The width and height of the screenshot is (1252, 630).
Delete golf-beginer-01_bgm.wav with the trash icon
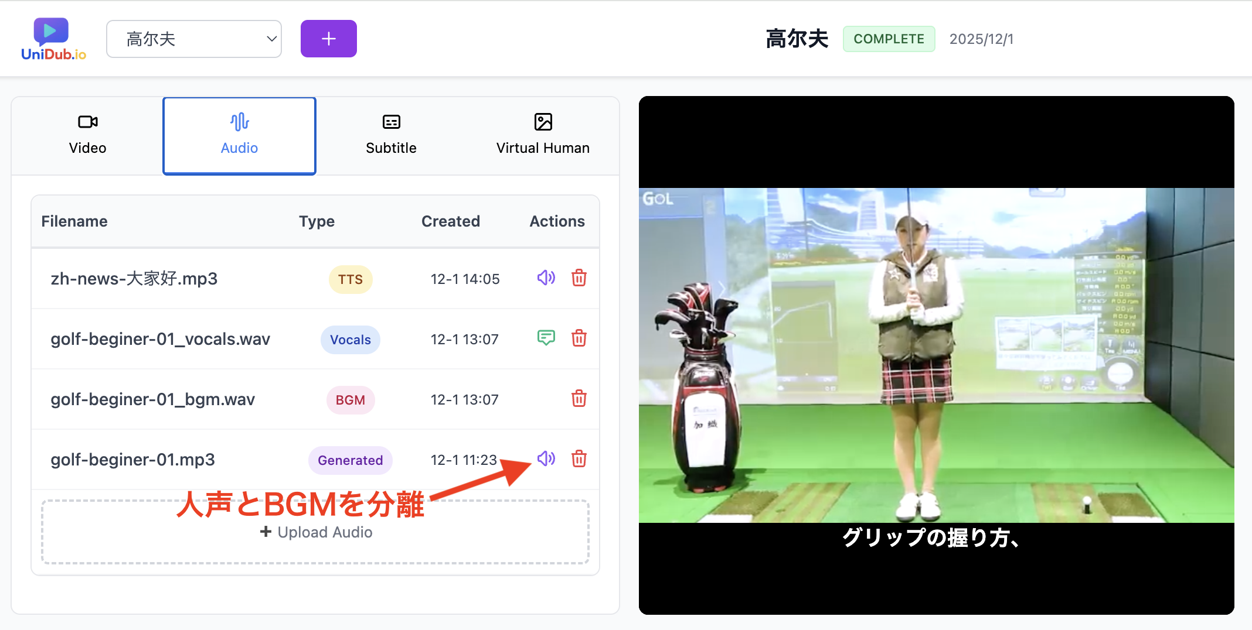point(579,399)
